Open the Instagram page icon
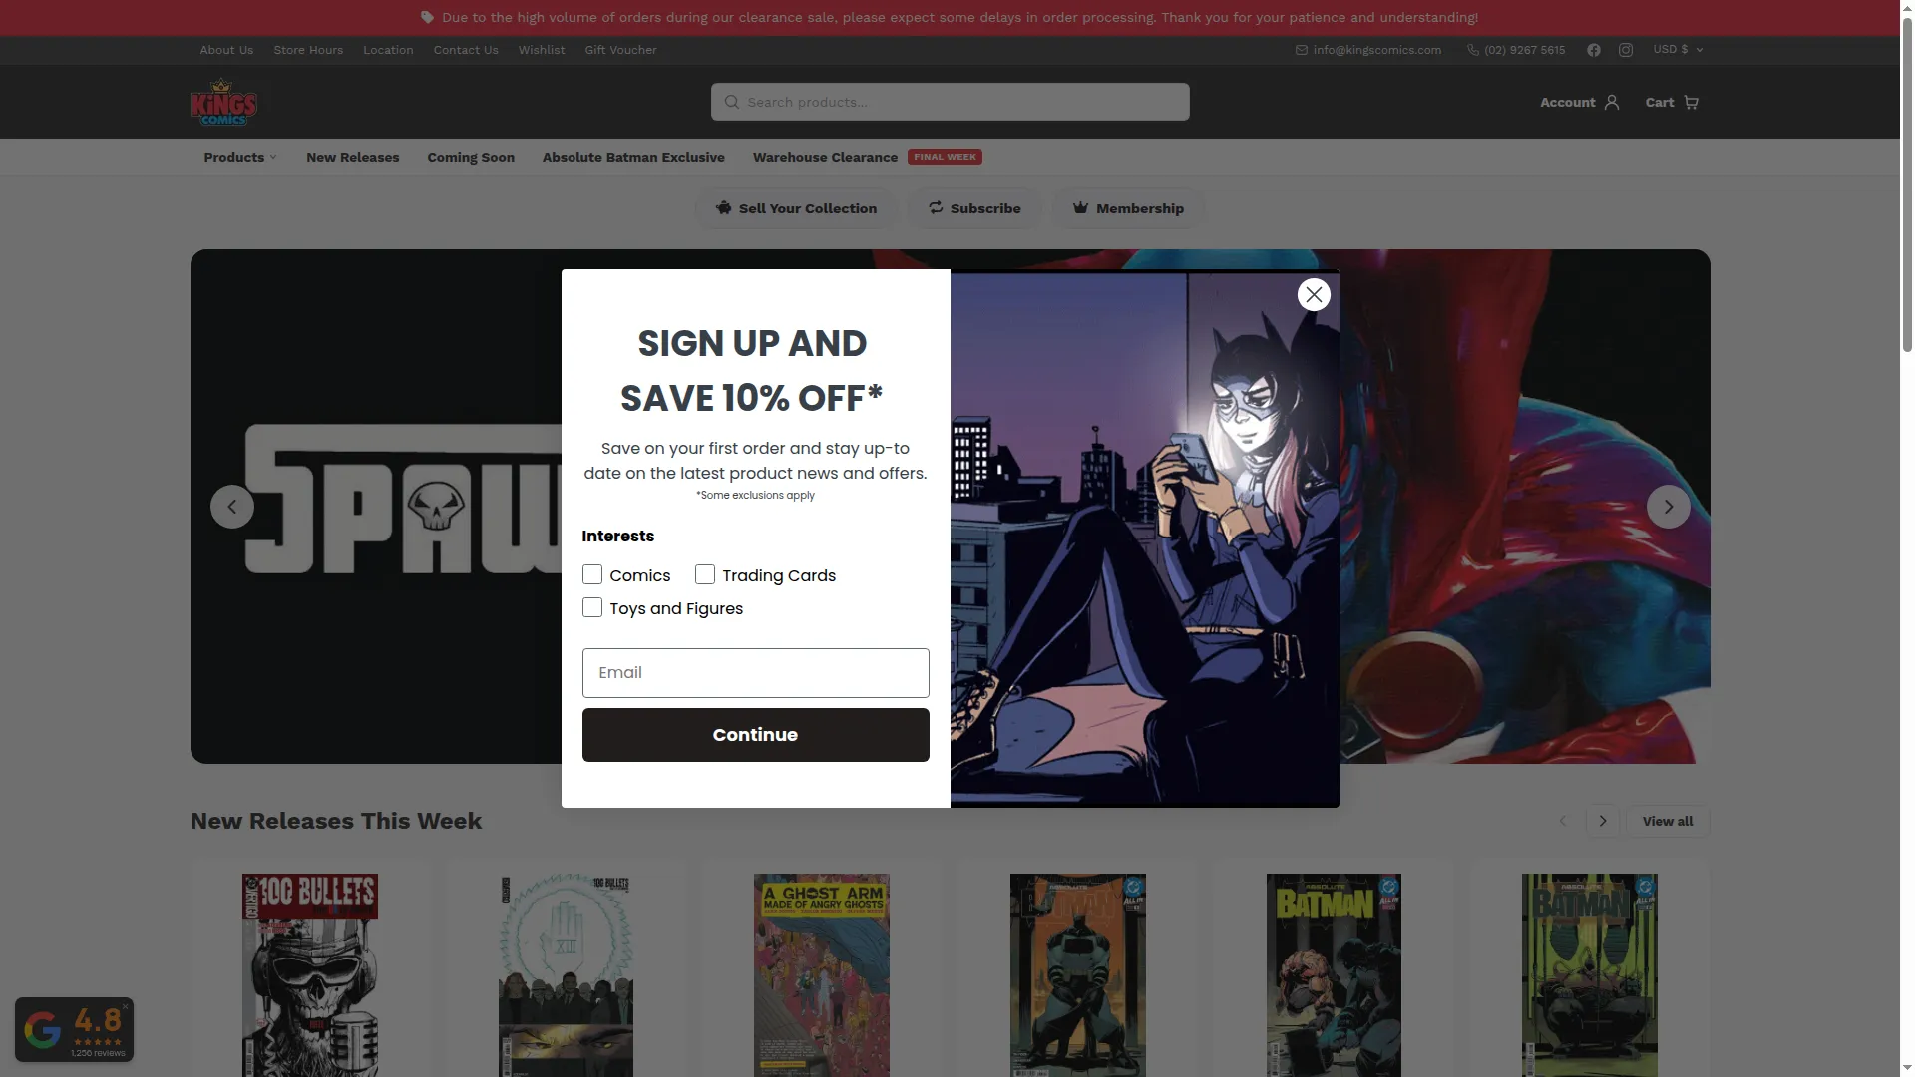Screen dimensions: 1915x1077 pyautogui.click(x=1626, y=50)
